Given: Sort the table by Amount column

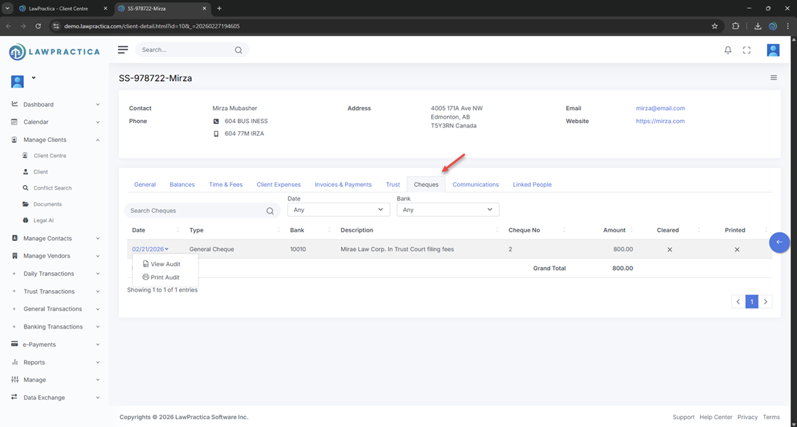Looking at the screenshot, I should click(x=614, y=230).
